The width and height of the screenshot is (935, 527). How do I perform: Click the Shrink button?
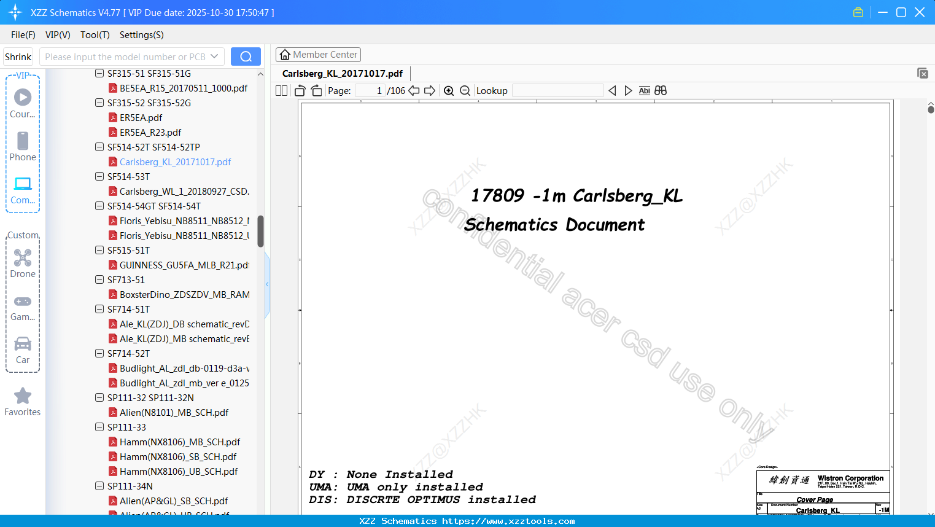pyautogui.click(x=18, y=57)
